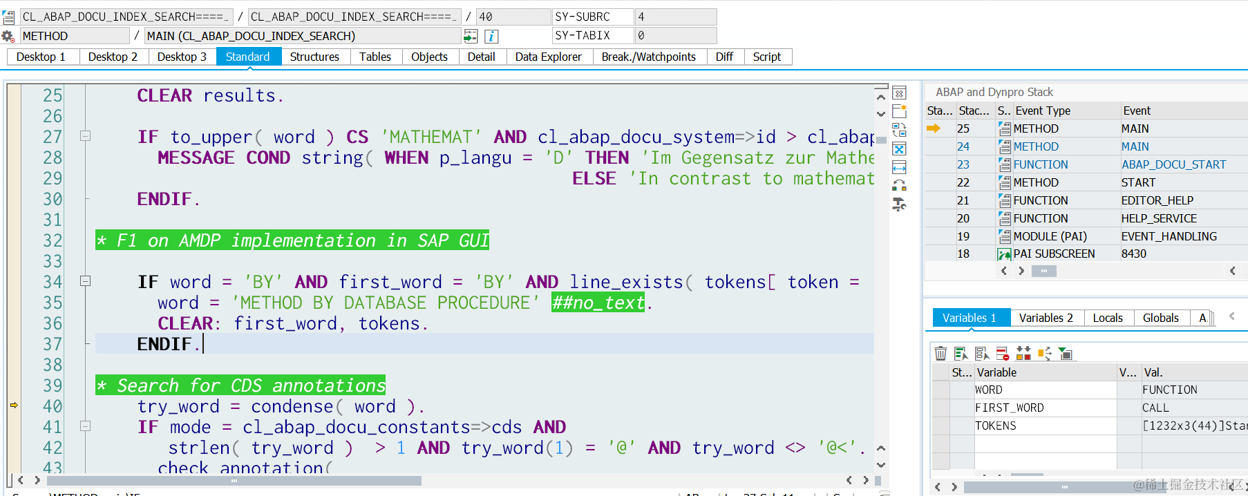Click the left arrow of the editor's horizontal scrollbar

tap(21, 480)
